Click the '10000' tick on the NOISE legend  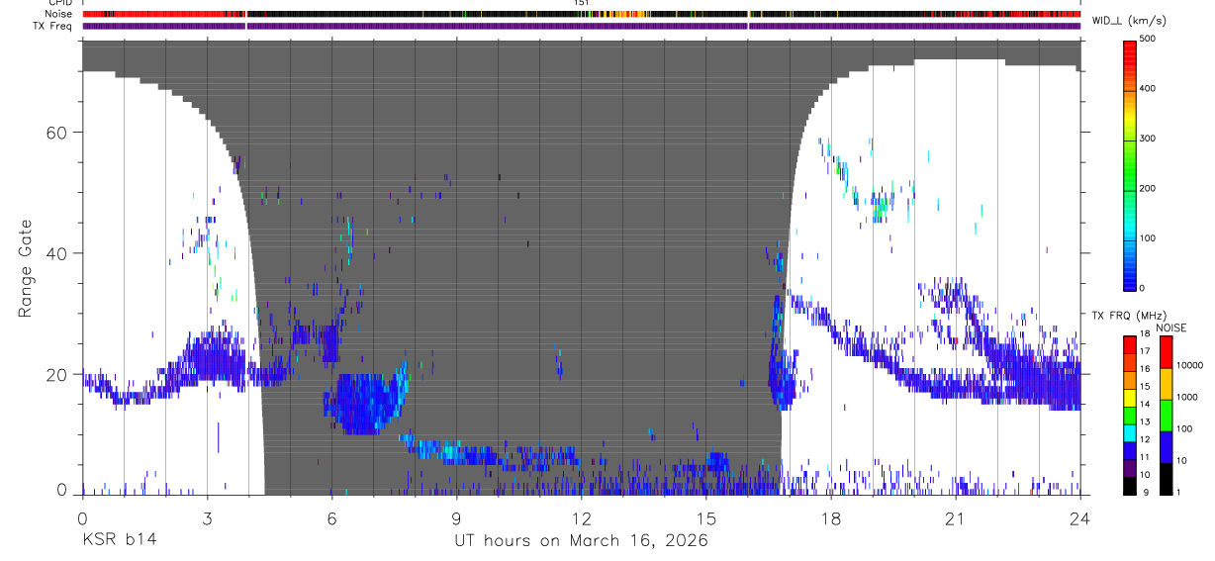(1189, 365)
